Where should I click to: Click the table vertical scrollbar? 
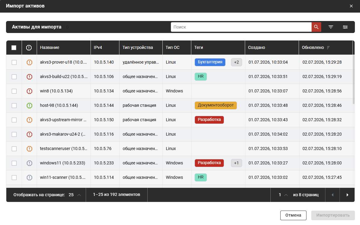click(354, 79)
